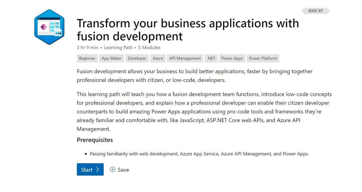Select the API Management tag

(x=185, y=58)
